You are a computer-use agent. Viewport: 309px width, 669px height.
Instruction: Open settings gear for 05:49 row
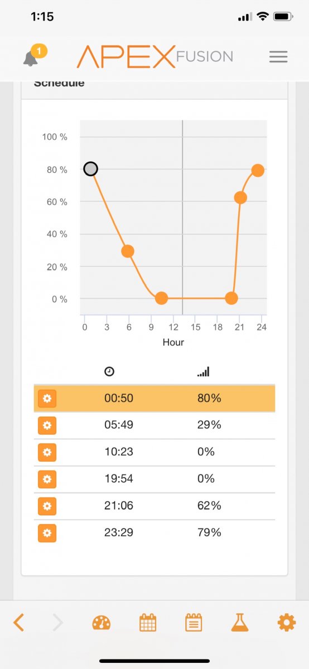click(47, 425)
